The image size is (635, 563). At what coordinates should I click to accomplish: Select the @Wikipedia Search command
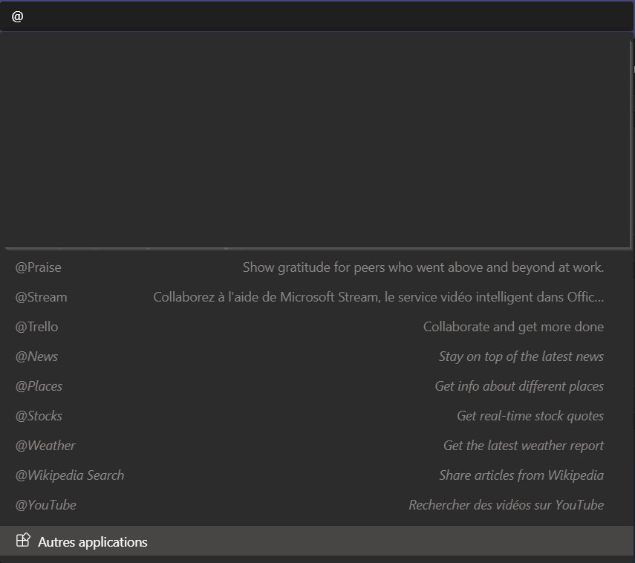(316, 475)
